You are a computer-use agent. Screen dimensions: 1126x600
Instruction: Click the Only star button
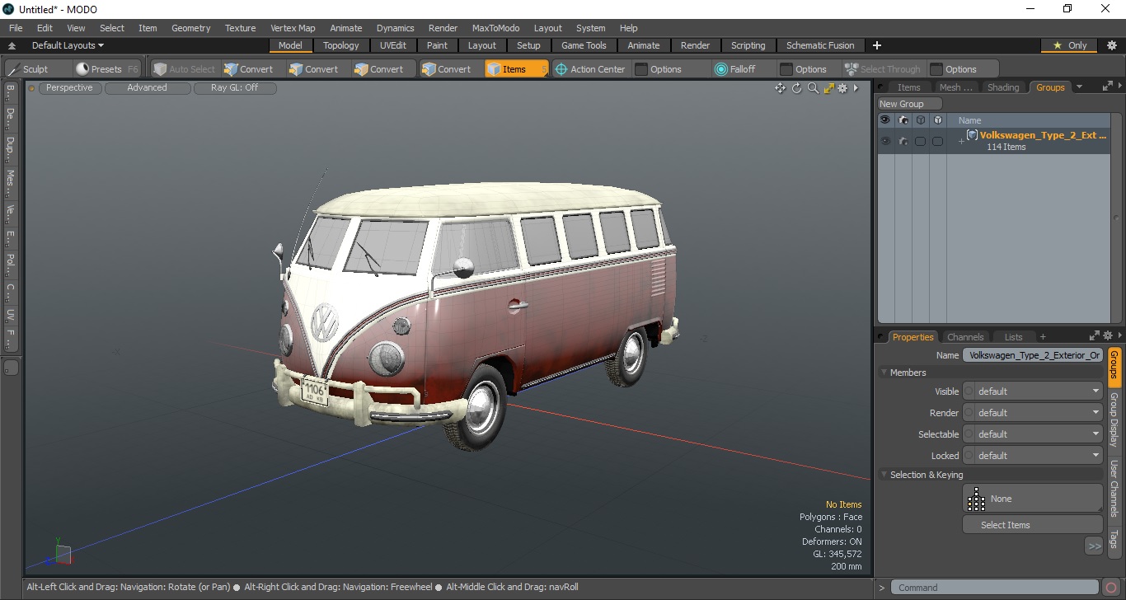click(x=1070, y=45)
